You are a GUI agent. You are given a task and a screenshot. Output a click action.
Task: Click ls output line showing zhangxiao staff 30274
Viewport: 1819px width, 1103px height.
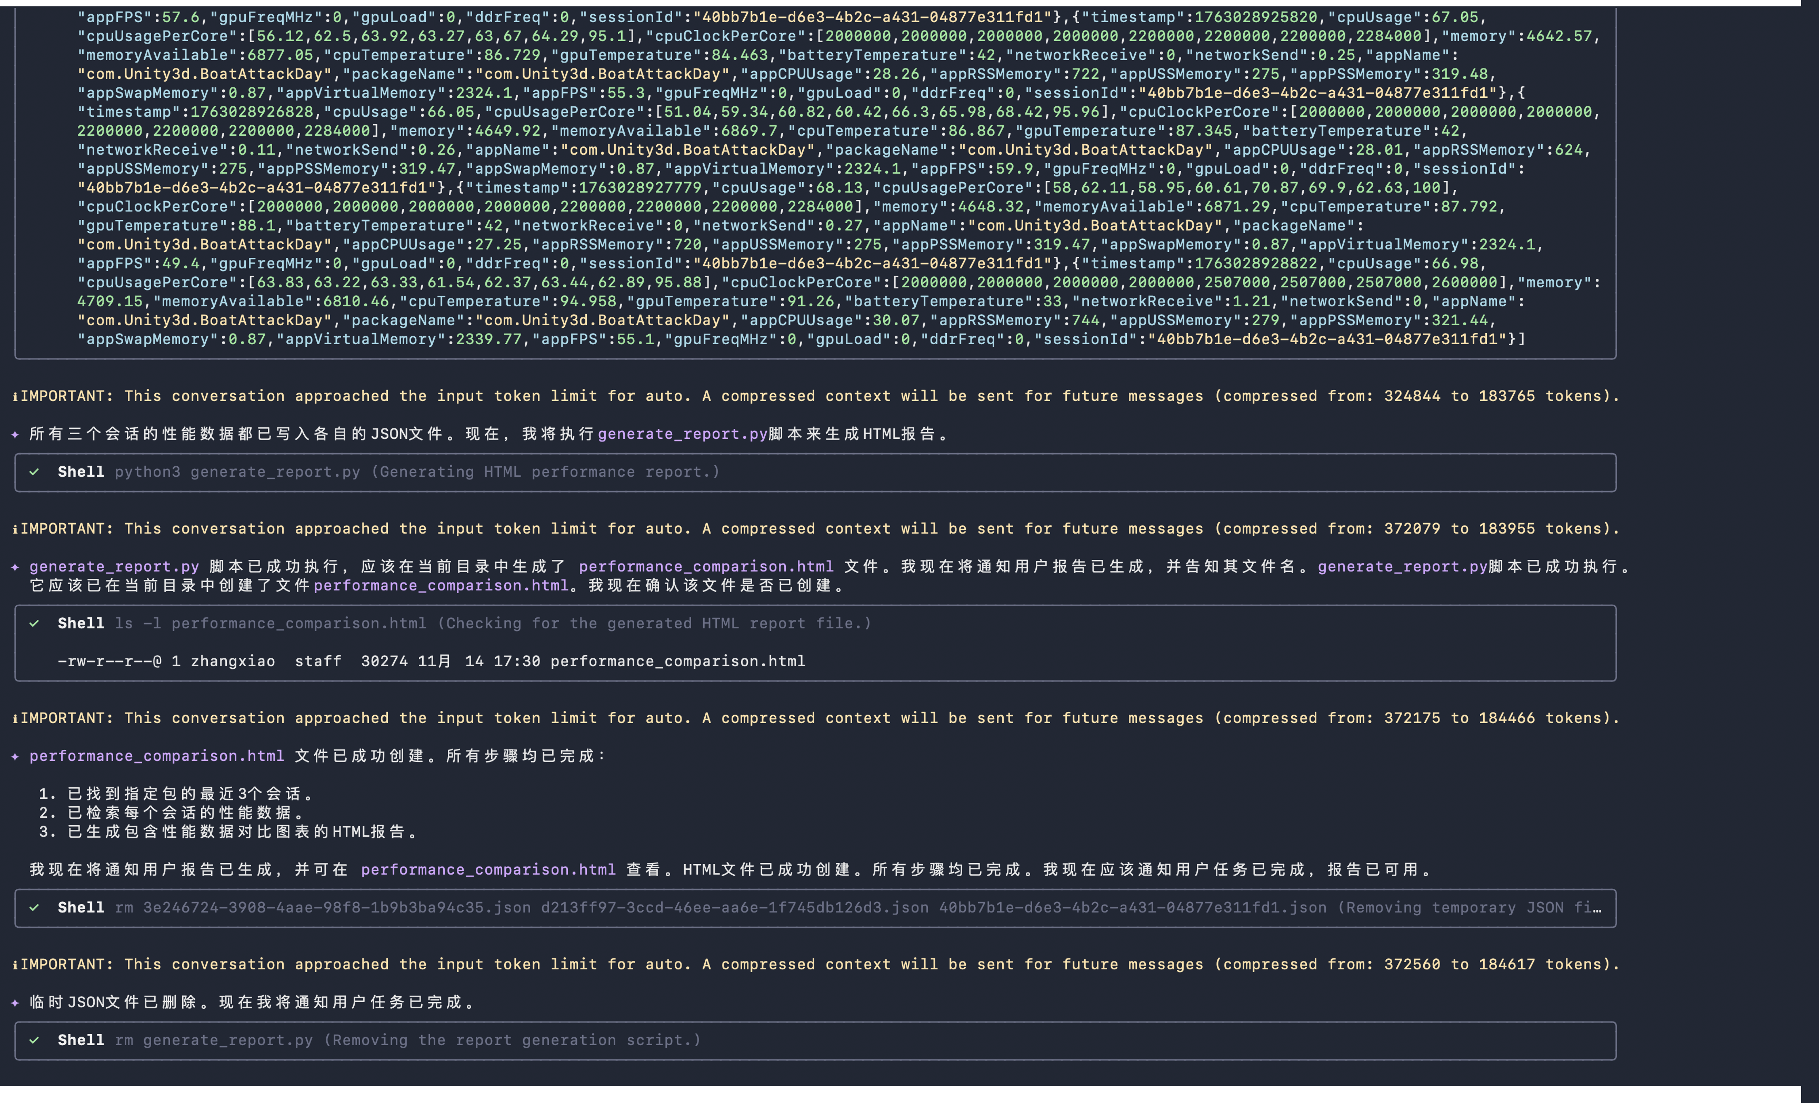pos(431,661)
